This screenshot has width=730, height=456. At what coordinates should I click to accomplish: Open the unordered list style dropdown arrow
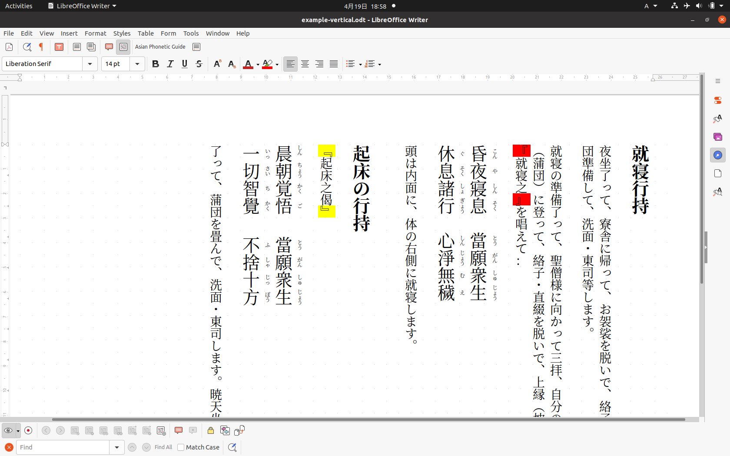(360, 65)
